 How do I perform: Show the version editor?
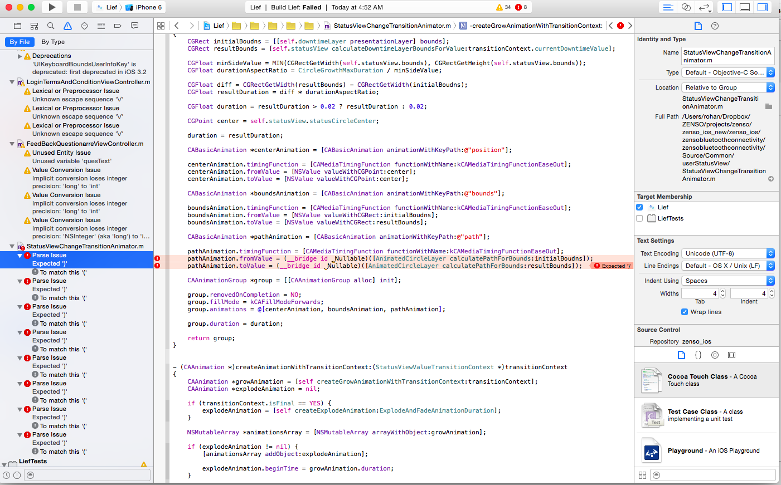tap(705, 7)
